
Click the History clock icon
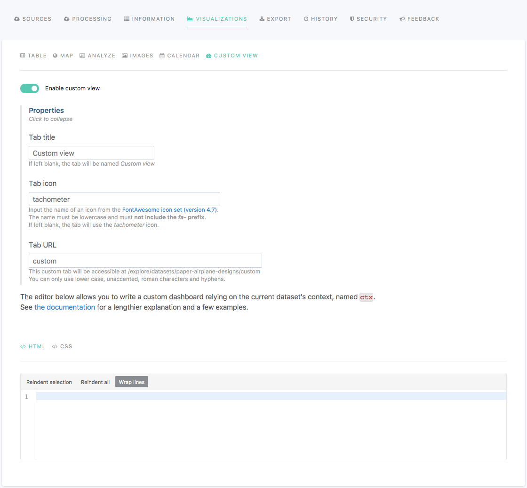click(x=306, y=19)
